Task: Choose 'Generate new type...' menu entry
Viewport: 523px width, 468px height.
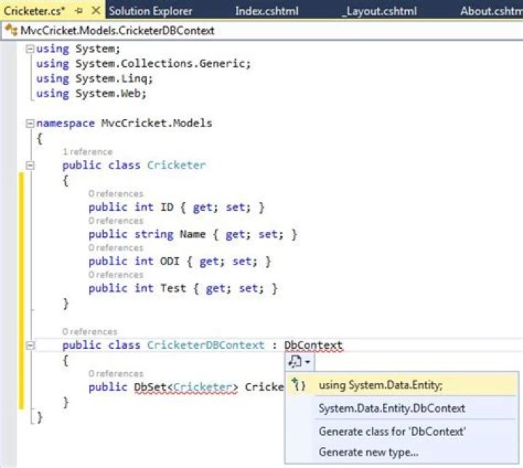Action: (368, 452)
